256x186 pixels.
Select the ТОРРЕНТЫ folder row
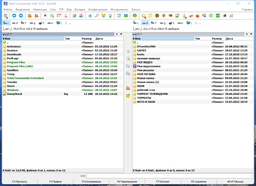click(193, 98)
